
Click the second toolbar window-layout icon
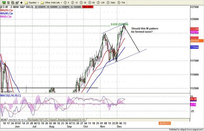pyautogui.click(x=8, y=3)
